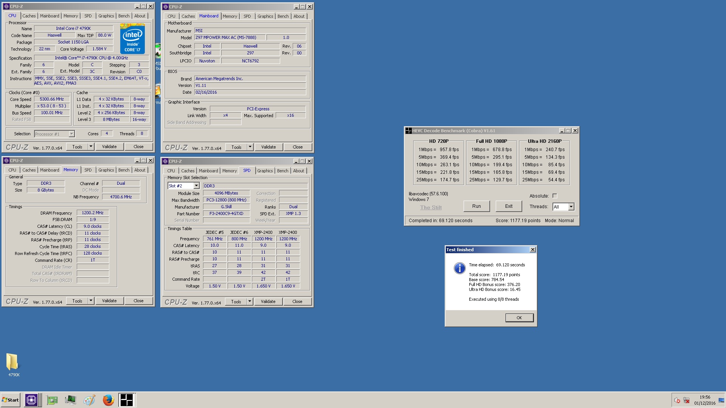Open Paint from the taskbar
This screenshot has width=726, height=408.
pyautogui.click(x=89, y=400)
